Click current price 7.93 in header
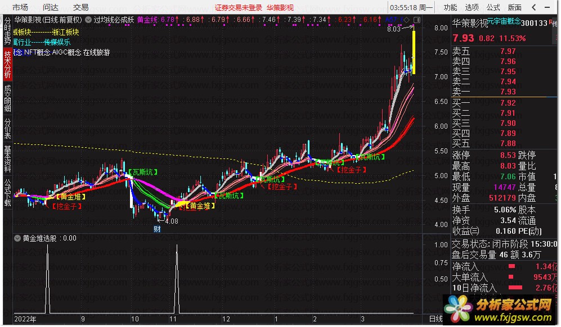This screenshot has width=561, height=327. 463,38
